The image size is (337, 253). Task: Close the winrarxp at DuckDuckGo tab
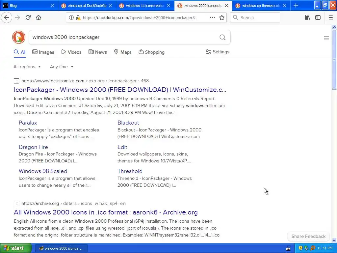pos(110,6)
